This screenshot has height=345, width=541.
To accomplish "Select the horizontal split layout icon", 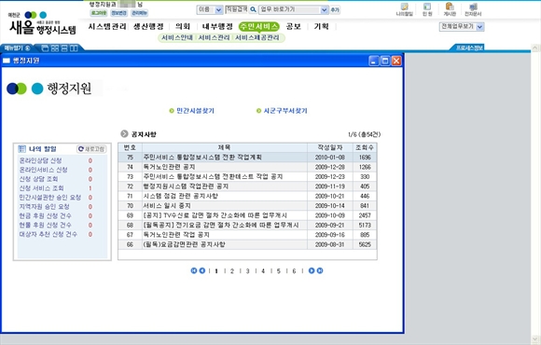I will (x=64, y=48).
